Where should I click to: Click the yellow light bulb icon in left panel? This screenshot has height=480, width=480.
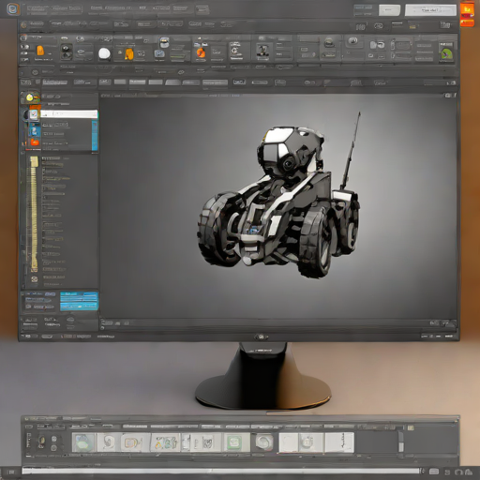(x=30, y=97)
